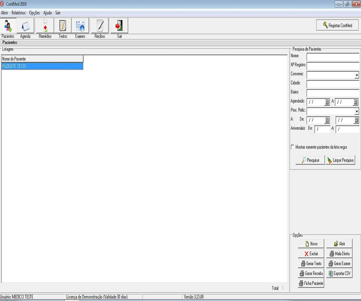Open the Abrir menu
Viewport: 361px width, 301px height.
pos(5,13)
